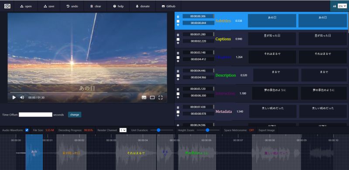Delete the subtitle starting at 00:00:03.148

pyautogui.click(x=178, y=53)
